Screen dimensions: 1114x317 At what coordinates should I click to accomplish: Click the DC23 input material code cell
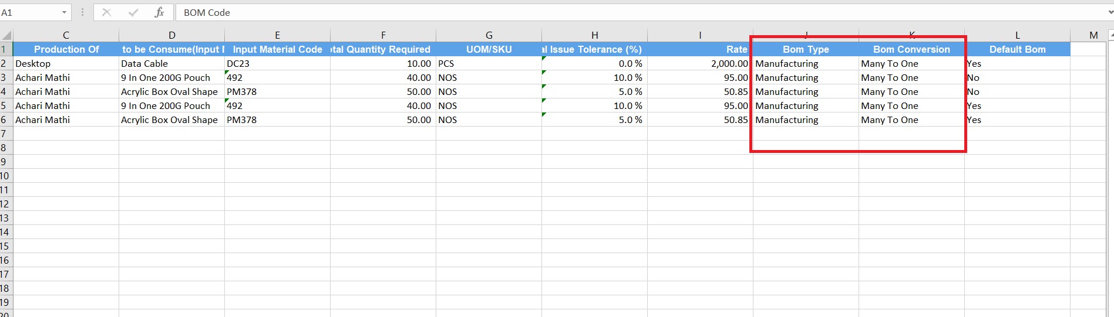[x=277, y=63]
